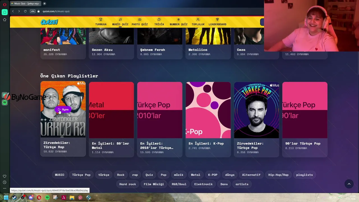
Task: Open Opera sidebar bookmarks star icon
Action: point(4,20)
